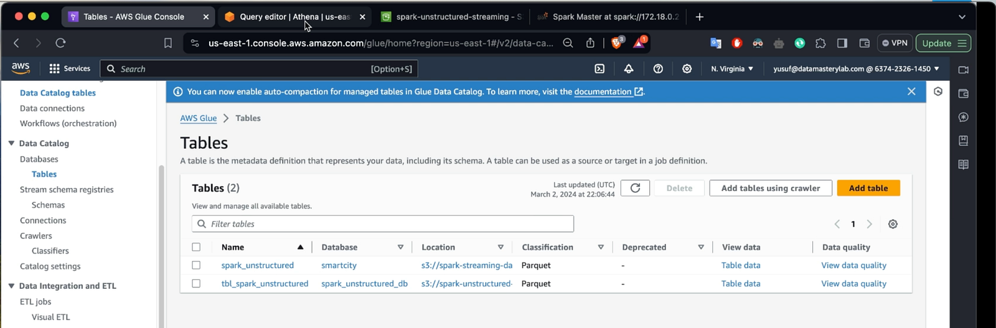Open Brave wallet icon

(864, 43)
